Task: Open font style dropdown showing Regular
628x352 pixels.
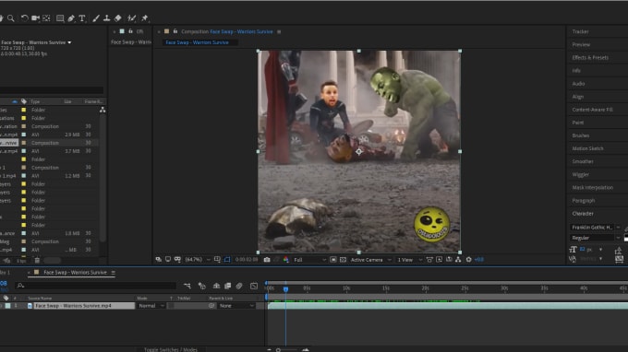Action: pyautogui.click(x=595, y=238)
